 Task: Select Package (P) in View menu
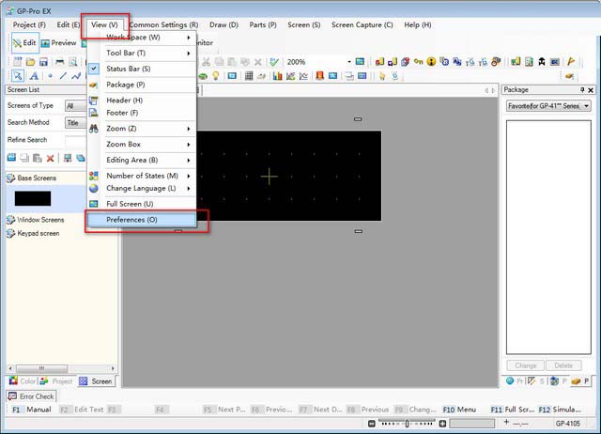pyautogui.click(x=142, y=85)
